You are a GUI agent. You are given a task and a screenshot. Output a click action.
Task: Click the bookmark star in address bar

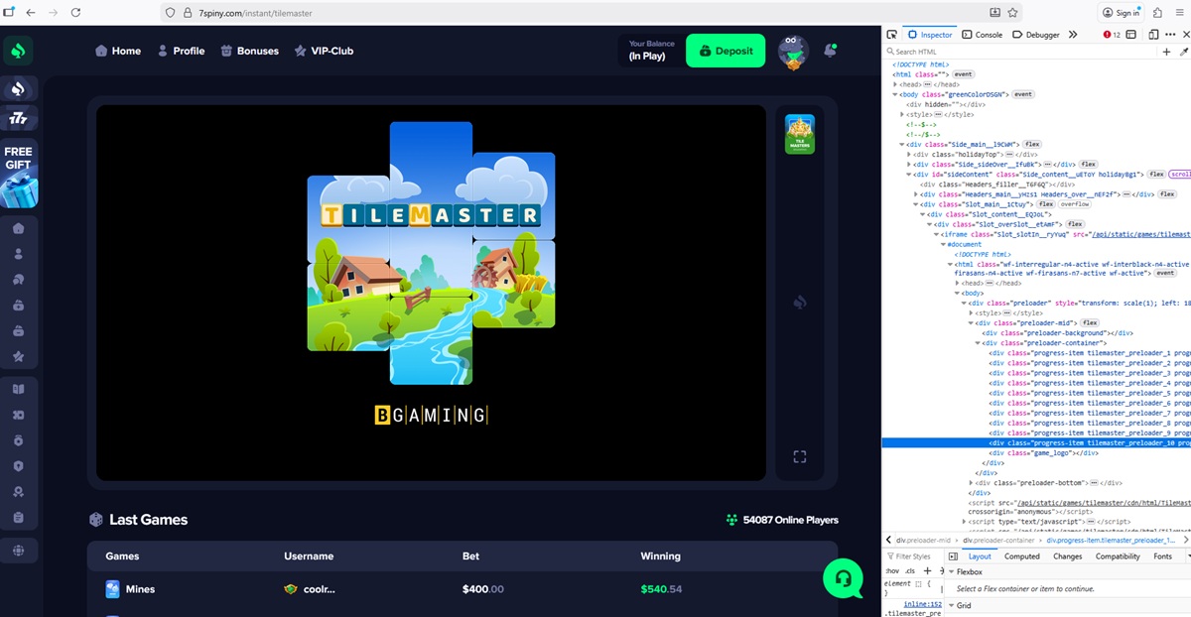click(x=1012, y=13)
